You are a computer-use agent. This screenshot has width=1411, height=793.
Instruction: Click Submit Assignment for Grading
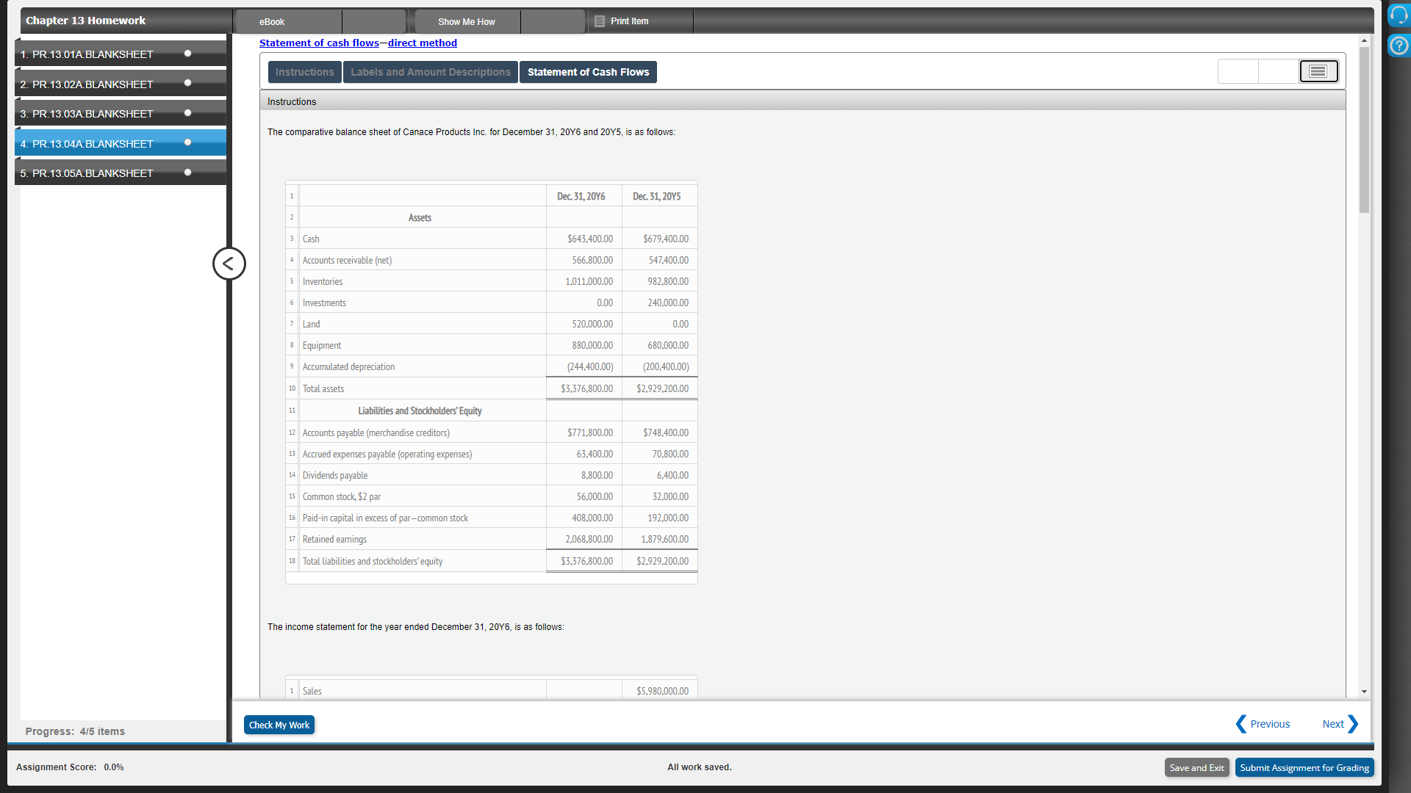pyautogui.click(x=1304, y=767)
